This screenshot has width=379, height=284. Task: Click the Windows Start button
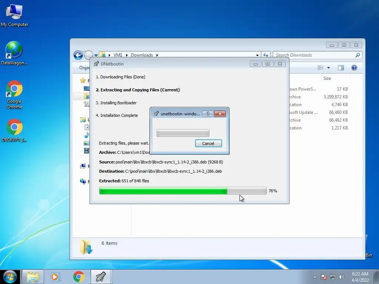9,277
